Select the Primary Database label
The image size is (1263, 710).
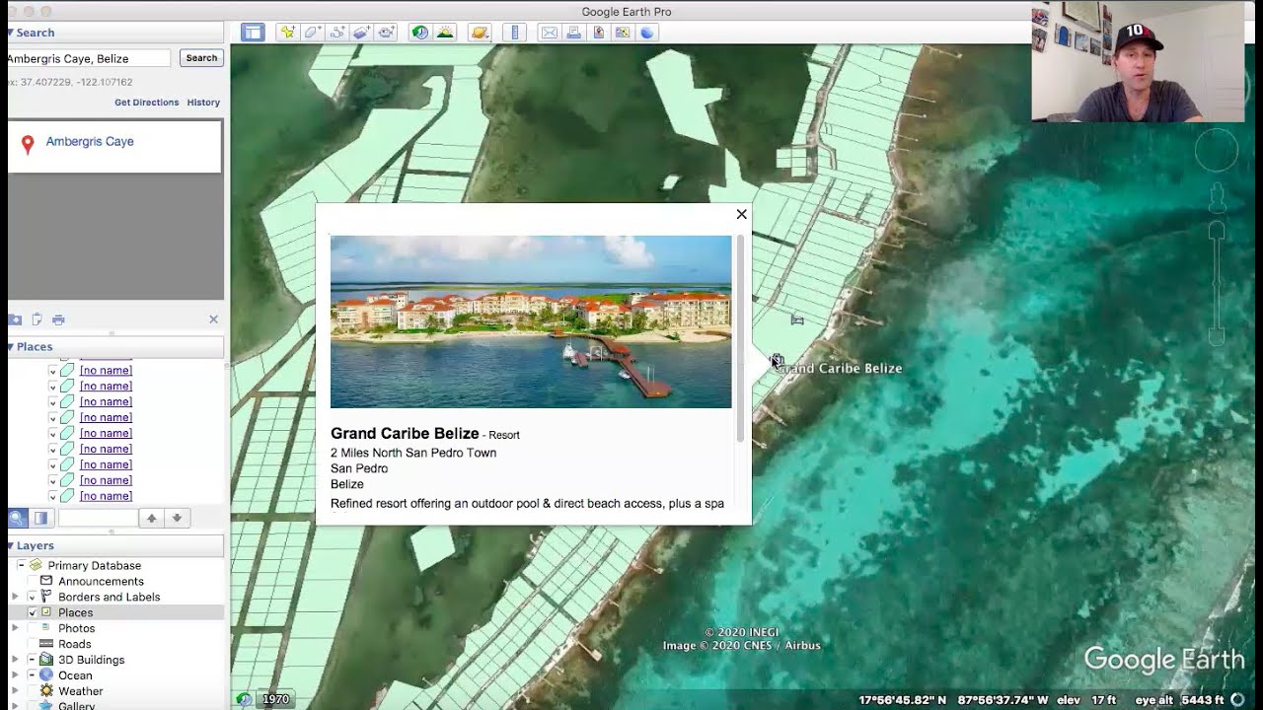point(95,565)
